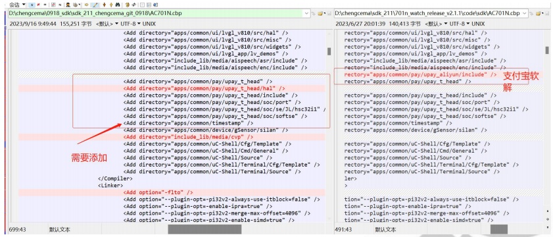
Task: Click left line with lvgl_app/lv_demos directory
Action: coord(206,54)
